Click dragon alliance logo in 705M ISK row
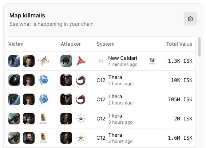 tap(81, 99)
